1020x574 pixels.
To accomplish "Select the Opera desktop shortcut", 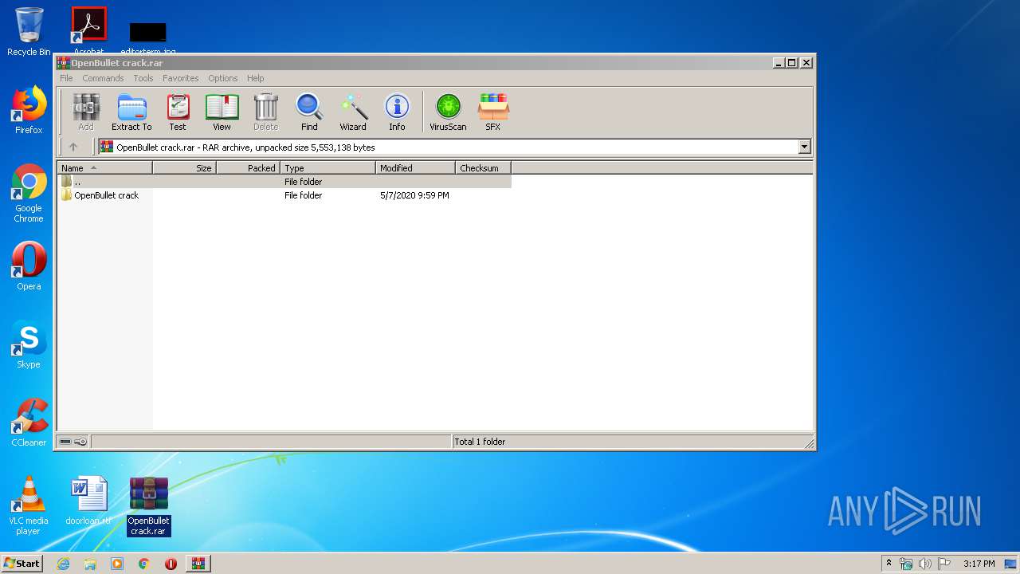I will coord(29,266).
